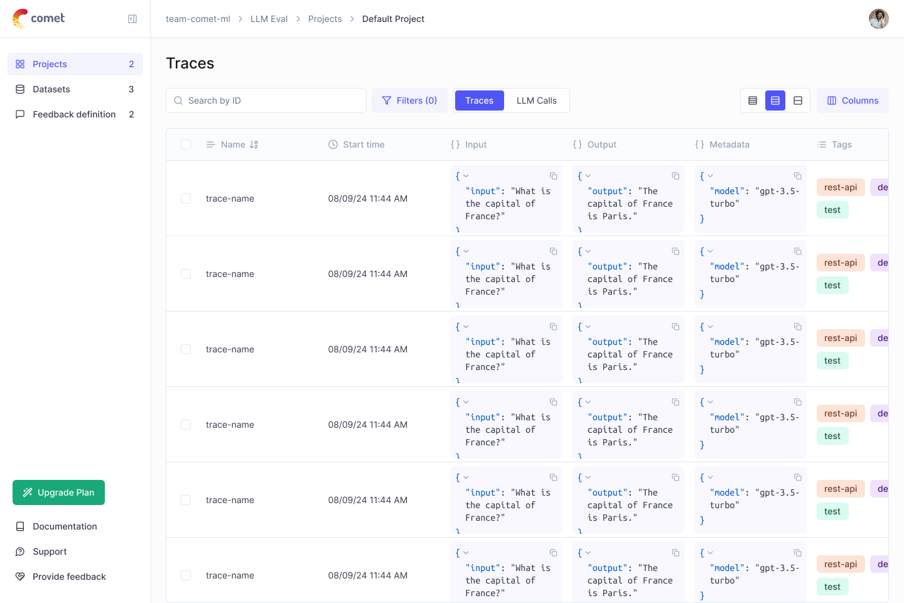The image size is (904, 603).
Task: Collapse Output JSON in first row
Action: pyautogui.click(x=588, y=176)
